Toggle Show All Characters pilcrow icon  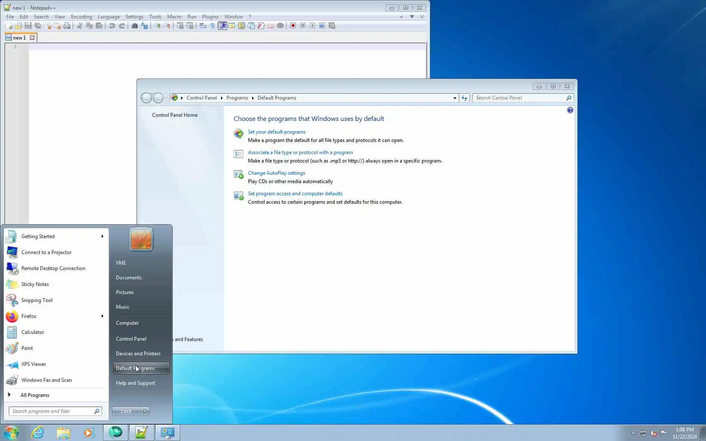point(213,26)
